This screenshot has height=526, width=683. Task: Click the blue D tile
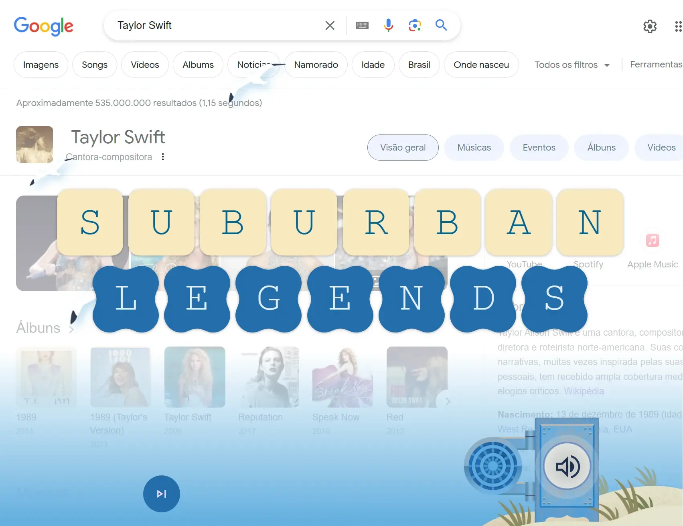click(x=483, y=299)
